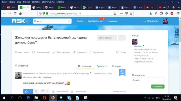Open the Файл menu
The image size is (181, 101).
(x=4, y=2)
